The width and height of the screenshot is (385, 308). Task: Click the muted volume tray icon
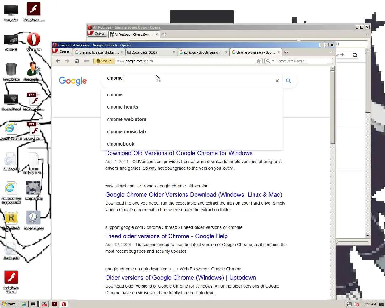(x=356, y=304)
